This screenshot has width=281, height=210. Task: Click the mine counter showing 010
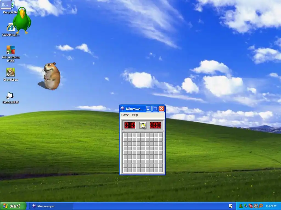[130, 125]
